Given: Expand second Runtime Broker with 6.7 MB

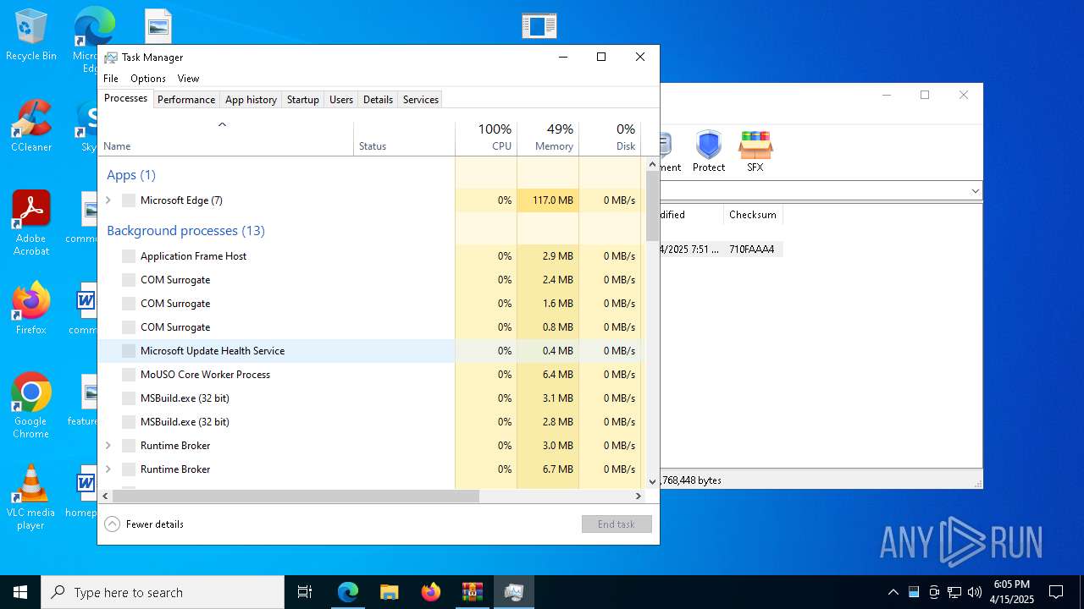Looking at the screenshot, I should (x=108, y=469).
